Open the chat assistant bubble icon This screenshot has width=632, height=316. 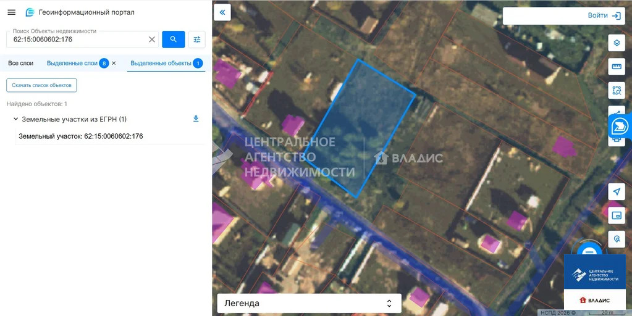620,127
